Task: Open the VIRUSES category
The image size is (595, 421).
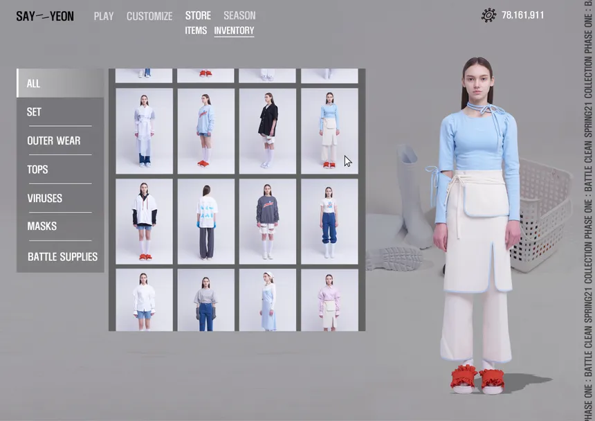Action: 60,198
